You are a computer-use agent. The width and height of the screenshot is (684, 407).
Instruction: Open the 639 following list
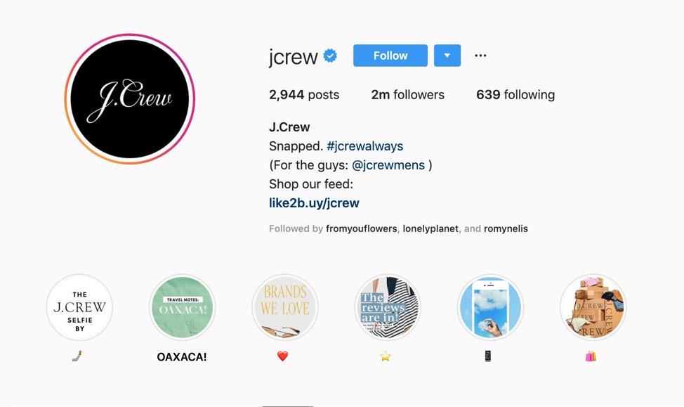coord(515,95)
